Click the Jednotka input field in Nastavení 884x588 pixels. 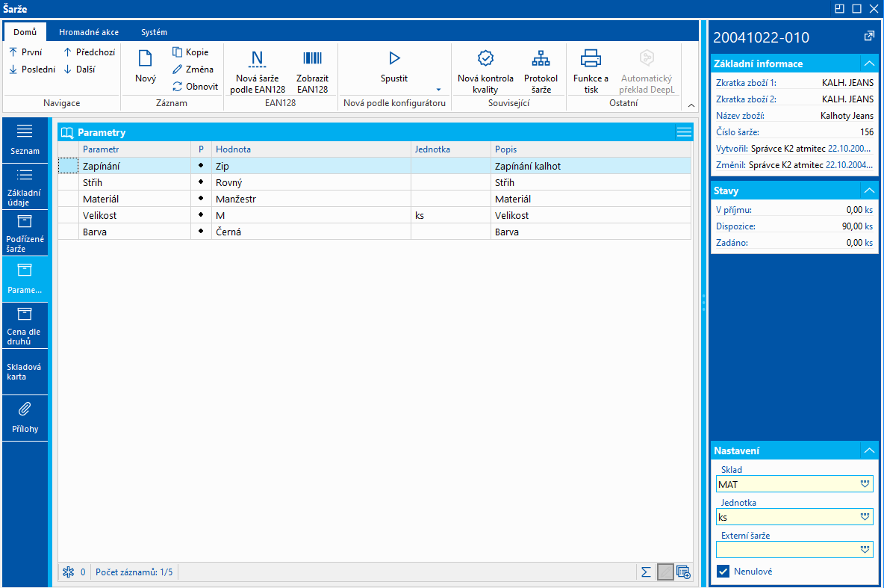click(785, 517)
